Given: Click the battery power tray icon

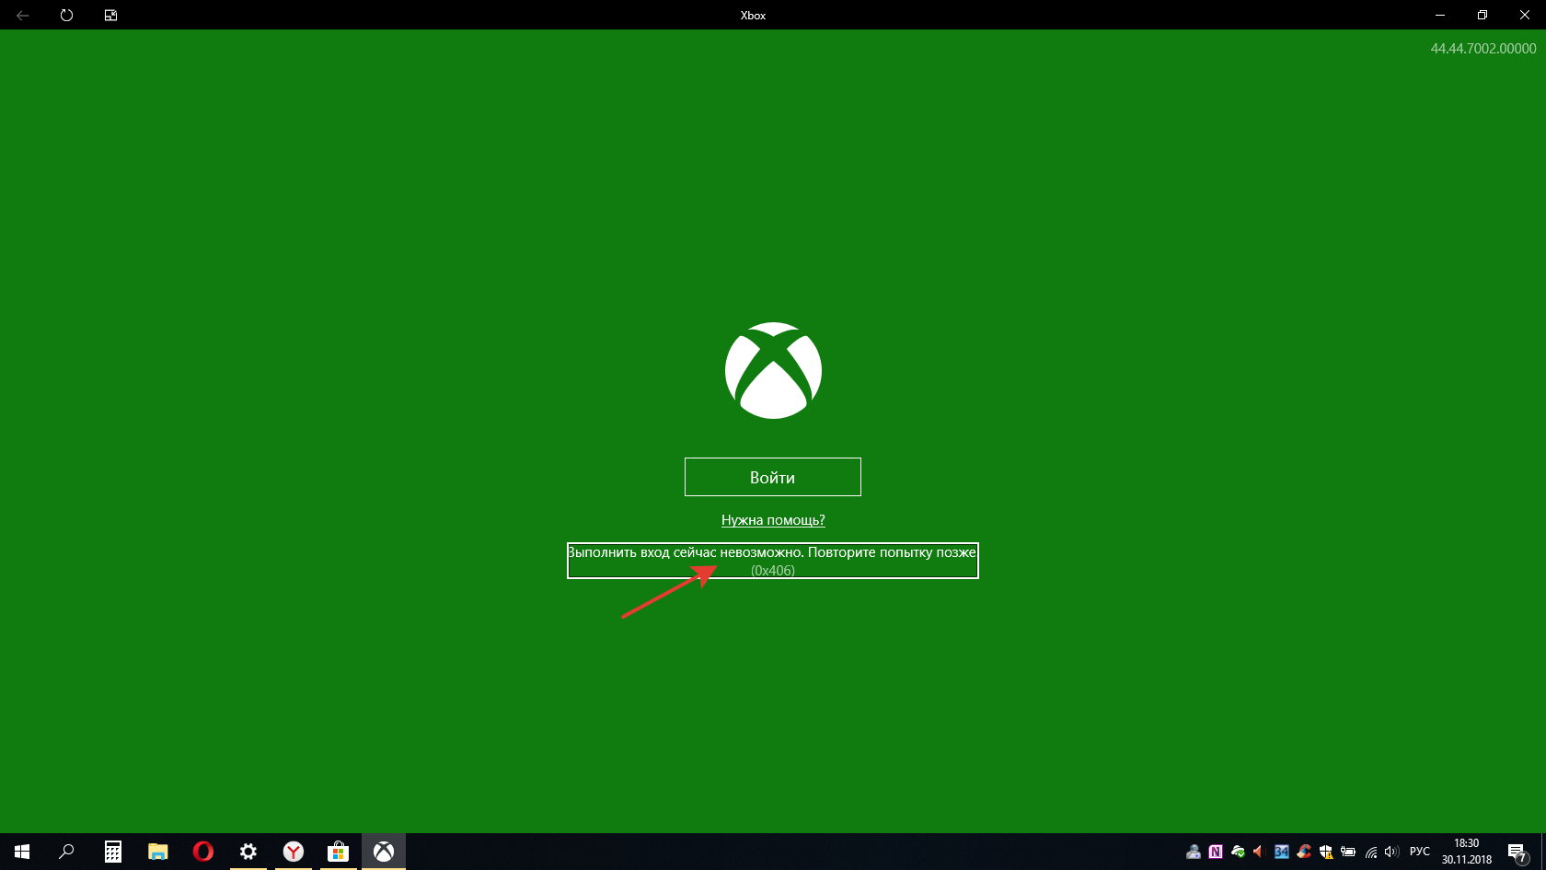Looking at the screenshot, I should click(1348, 852).
